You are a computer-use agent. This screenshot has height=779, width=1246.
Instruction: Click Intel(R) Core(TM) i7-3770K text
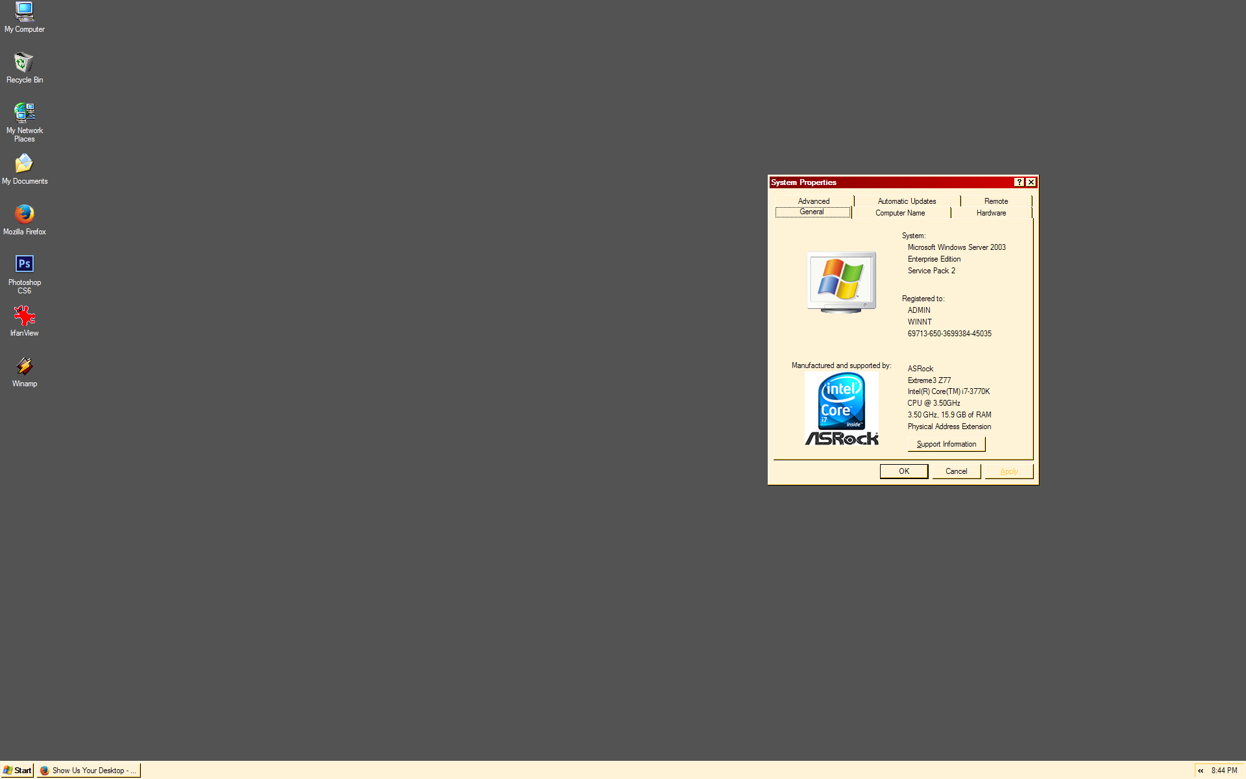point(949,391)
